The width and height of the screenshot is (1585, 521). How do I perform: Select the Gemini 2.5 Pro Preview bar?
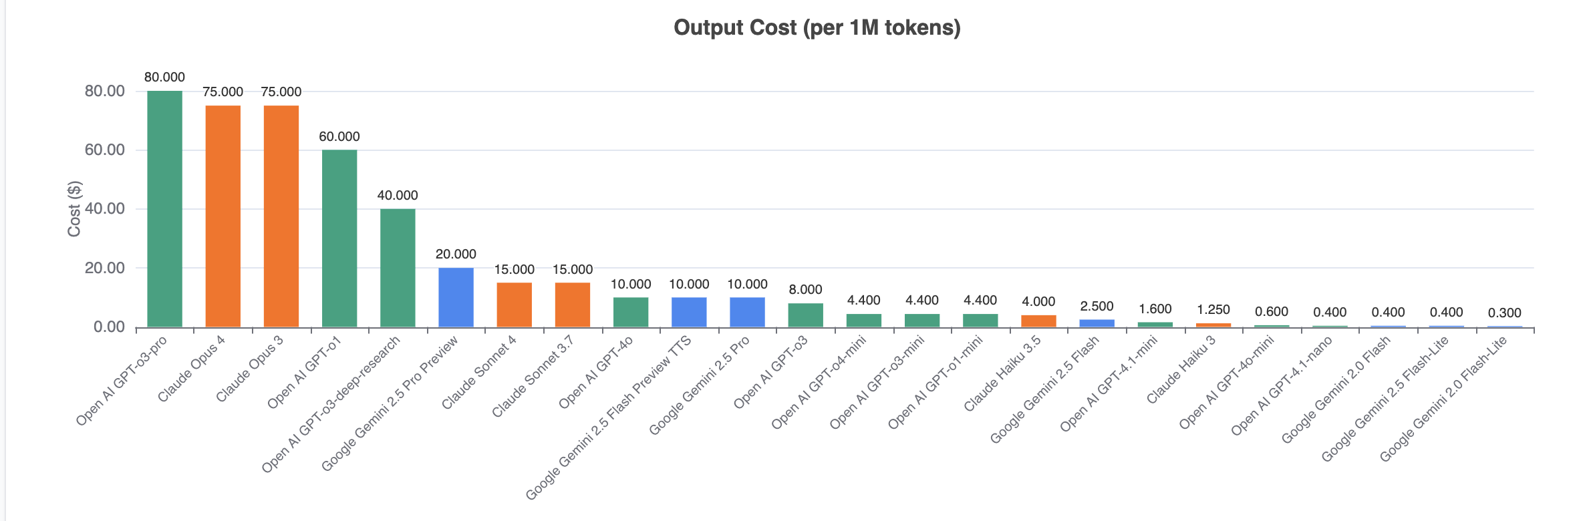pos(456,297)
